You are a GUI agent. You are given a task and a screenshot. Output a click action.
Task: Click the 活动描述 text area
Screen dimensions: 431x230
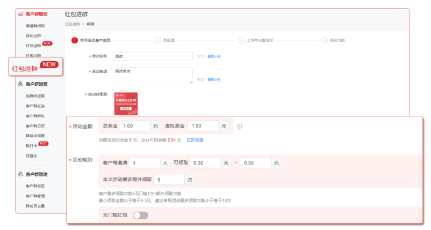coord(153,75)
